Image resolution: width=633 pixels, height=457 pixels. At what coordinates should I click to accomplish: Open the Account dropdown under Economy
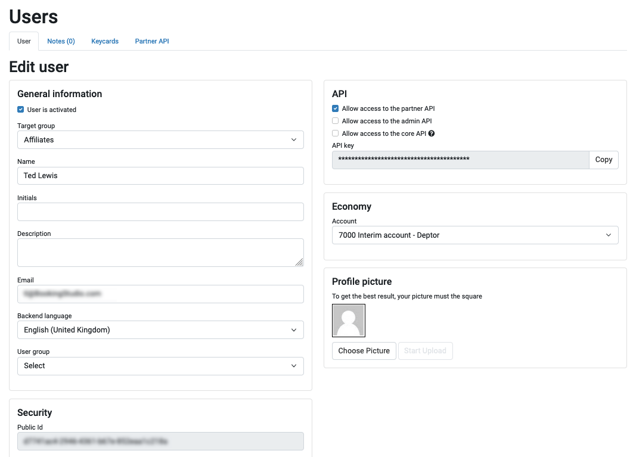474,235
